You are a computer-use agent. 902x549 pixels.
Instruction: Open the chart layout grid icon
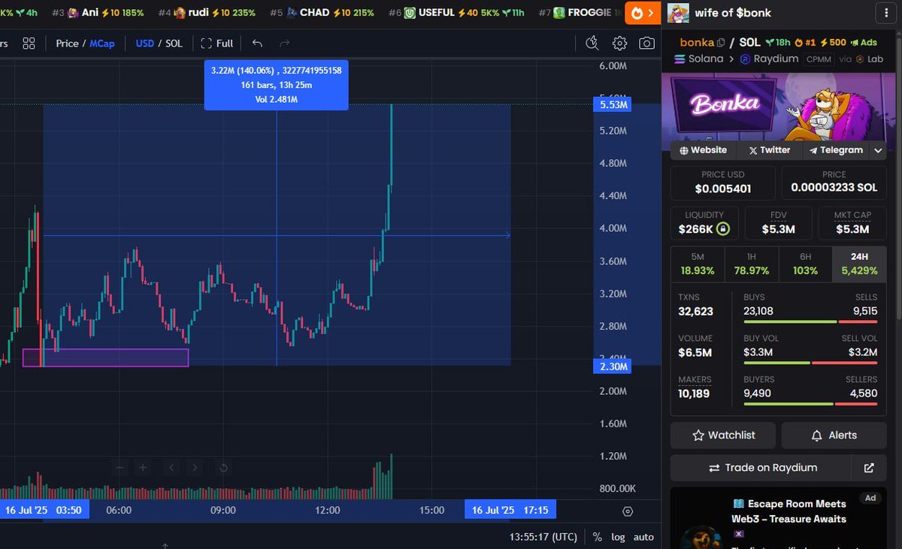pyautogui.click(x=29, y=44)
